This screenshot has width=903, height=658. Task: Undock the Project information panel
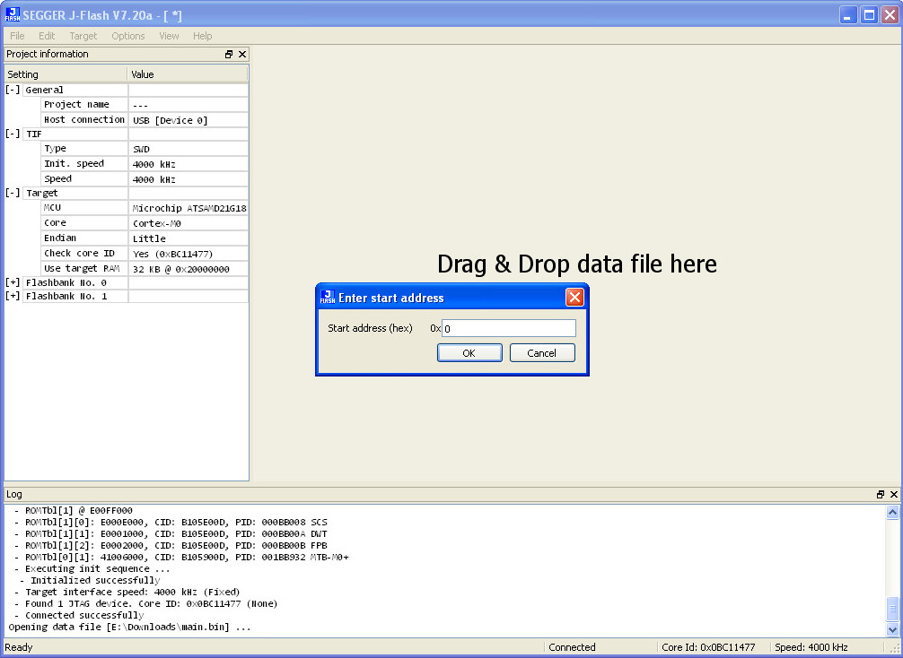(x=229, y=54)
